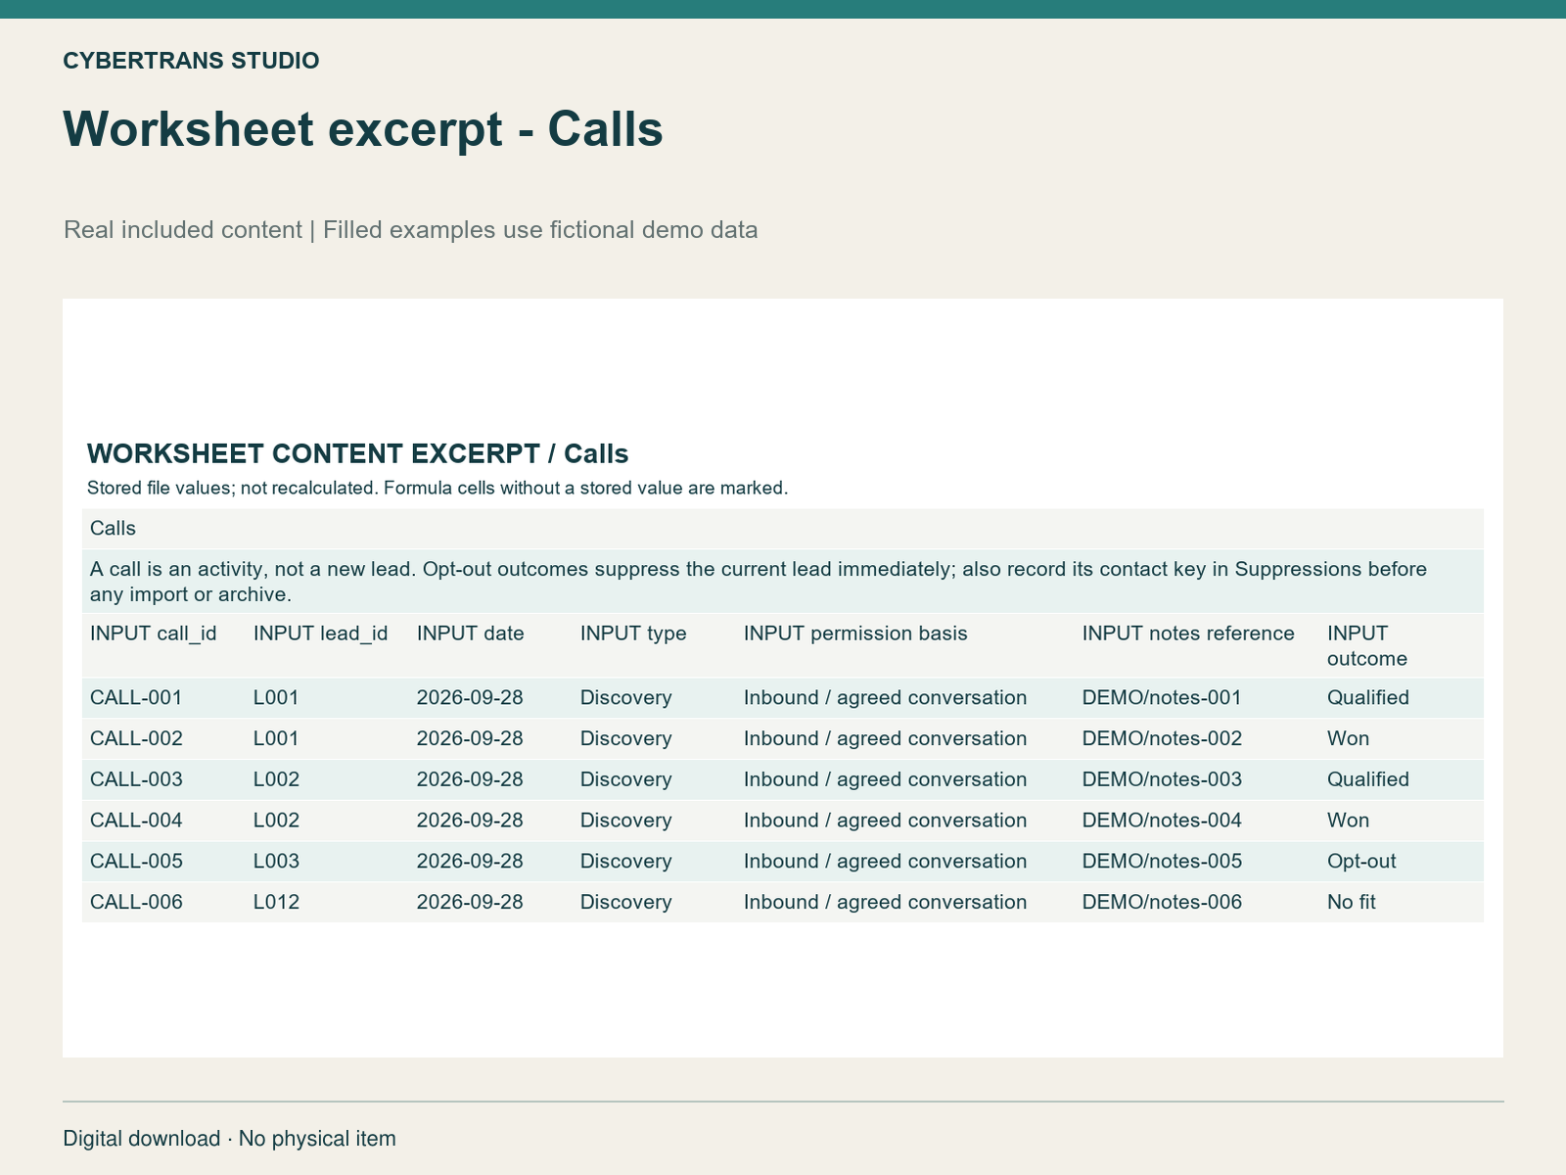This screenshot has height=1175, width=1566.
Task: Click the Opt-out outcome cell
Action: pyautogui.click(x=1361, y=862)
